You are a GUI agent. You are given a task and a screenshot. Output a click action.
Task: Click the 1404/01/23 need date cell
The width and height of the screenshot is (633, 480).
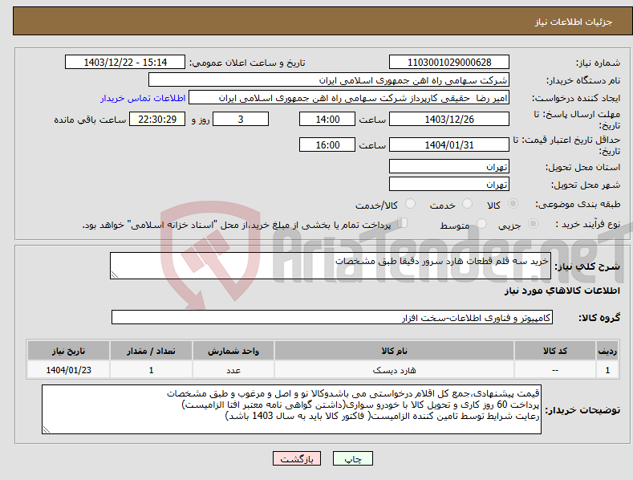point(69,370)
